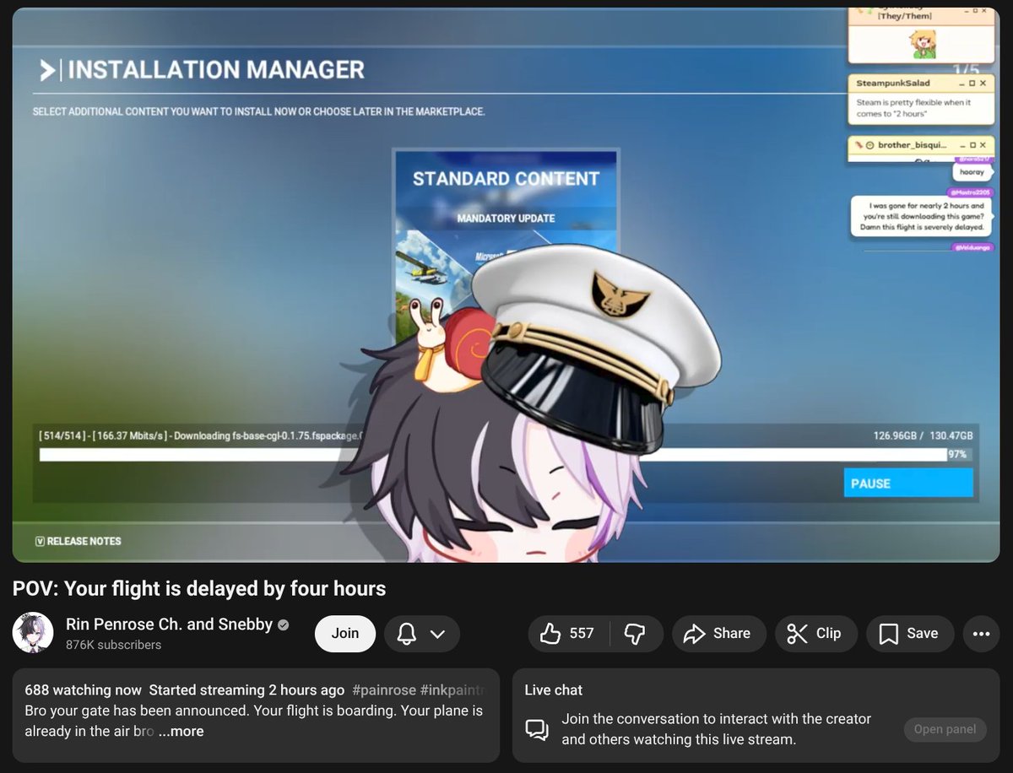The width and height of the screenshot is (1013, 773).
Task: Click the Open panel live chat button
Action: pyautogui.click(x=945, y=730)
